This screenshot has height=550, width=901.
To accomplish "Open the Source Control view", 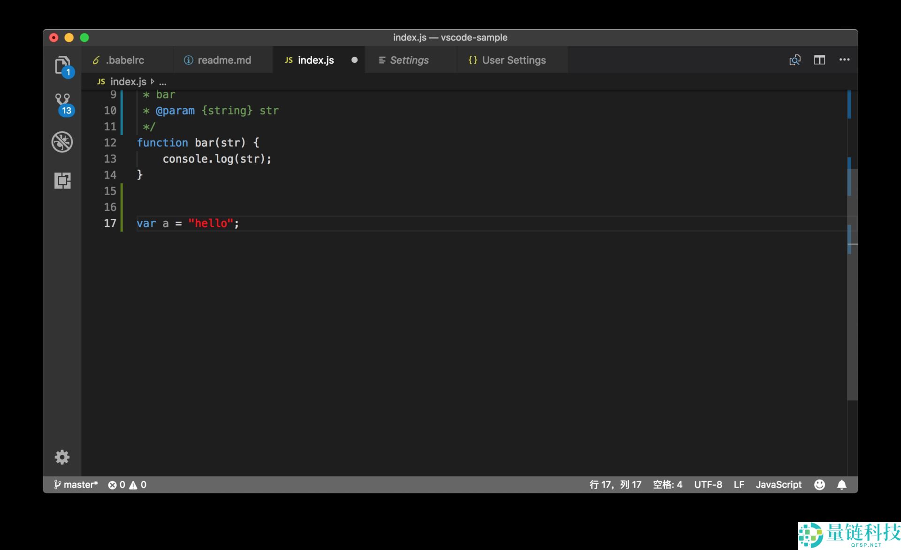I will click(62, 104).
